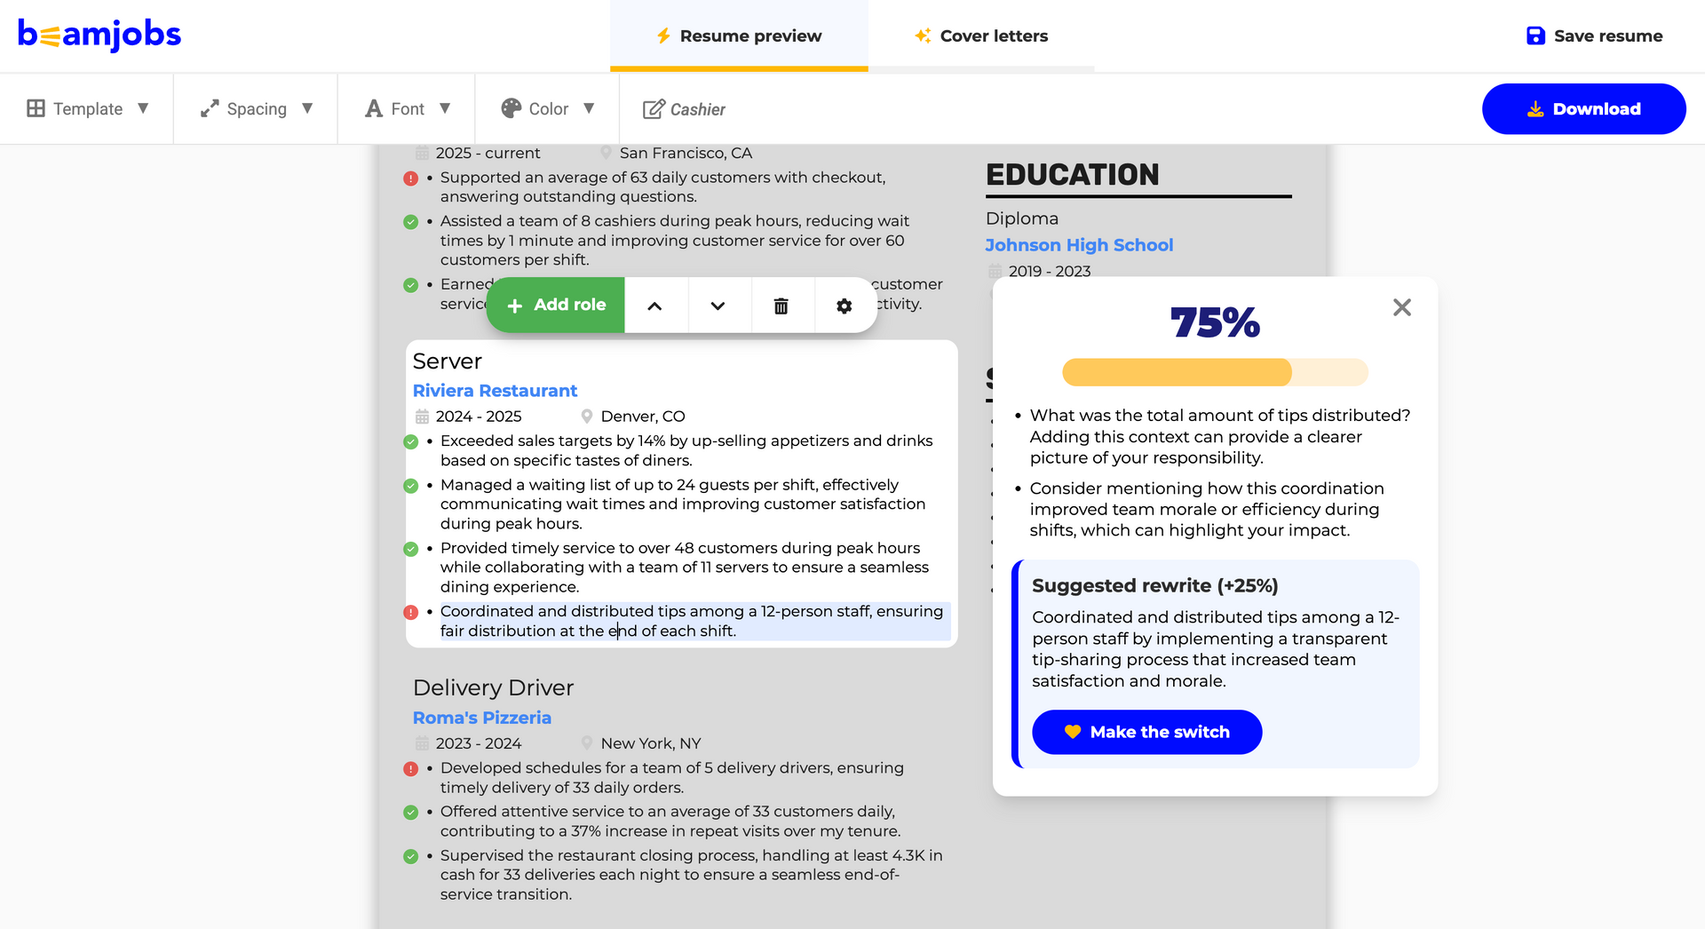1705x929 pixels.
Task: Click the total tips question suggestion
Action: 1220,437
